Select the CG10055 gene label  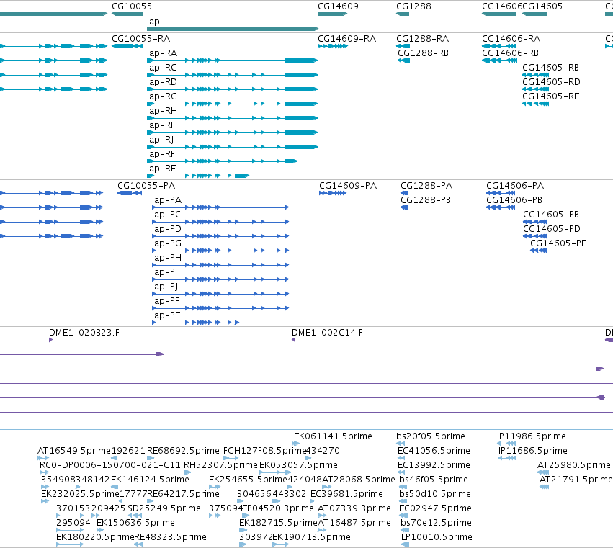(x=132, y=6)
